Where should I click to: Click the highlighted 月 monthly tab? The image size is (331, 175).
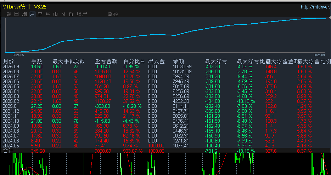tap(32, 14)
